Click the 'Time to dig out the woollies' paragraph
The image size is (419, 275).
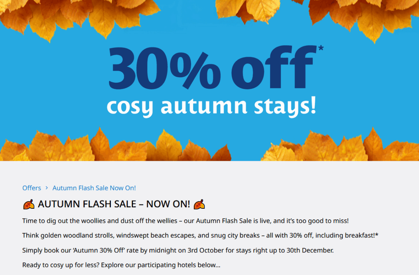185,221
